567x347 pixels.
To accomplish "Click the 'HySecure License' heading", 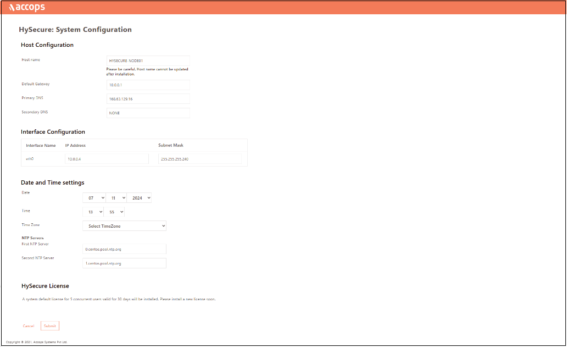I will [45, 286].
